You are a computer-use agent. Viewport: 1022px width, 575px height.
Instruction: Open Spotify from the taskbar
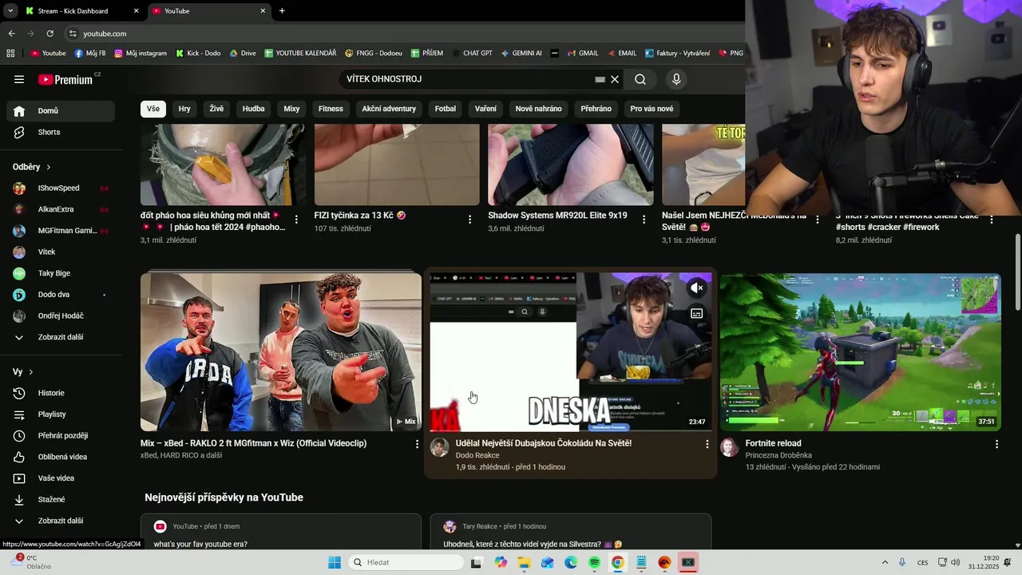tap(594, 562)
